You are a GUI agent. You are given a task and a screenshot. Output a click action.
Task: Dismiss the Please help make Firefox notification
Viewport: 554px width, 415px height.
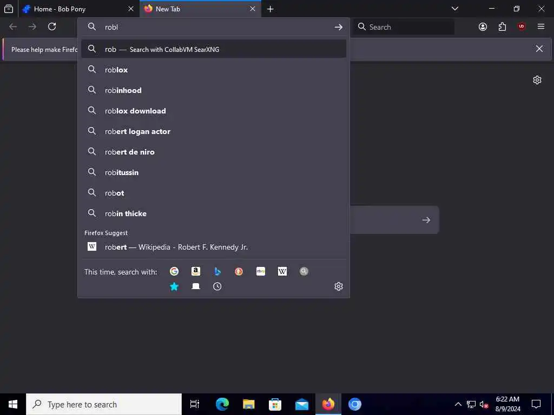[x=539, y=49]
